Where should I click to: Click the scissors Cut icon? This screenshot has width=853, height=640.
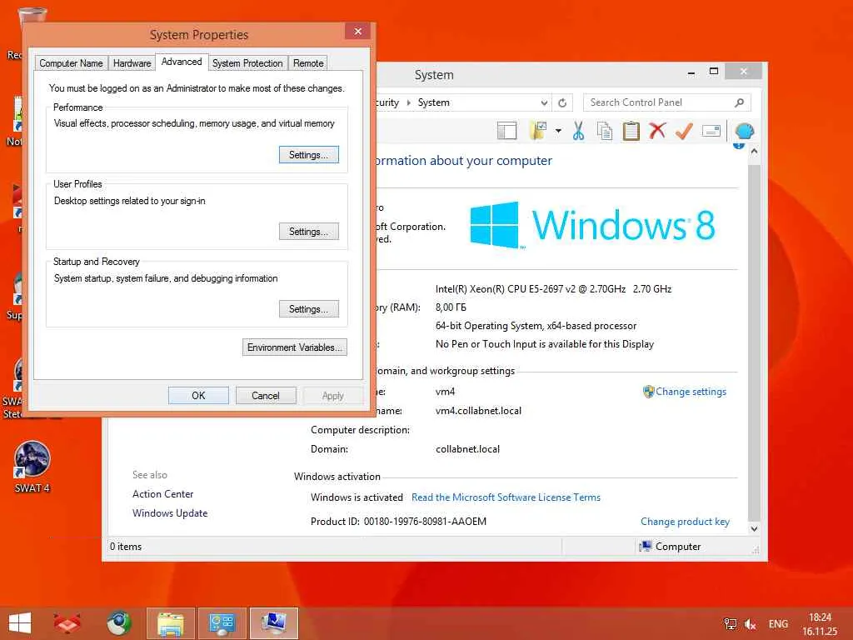(x=578, y=131)
